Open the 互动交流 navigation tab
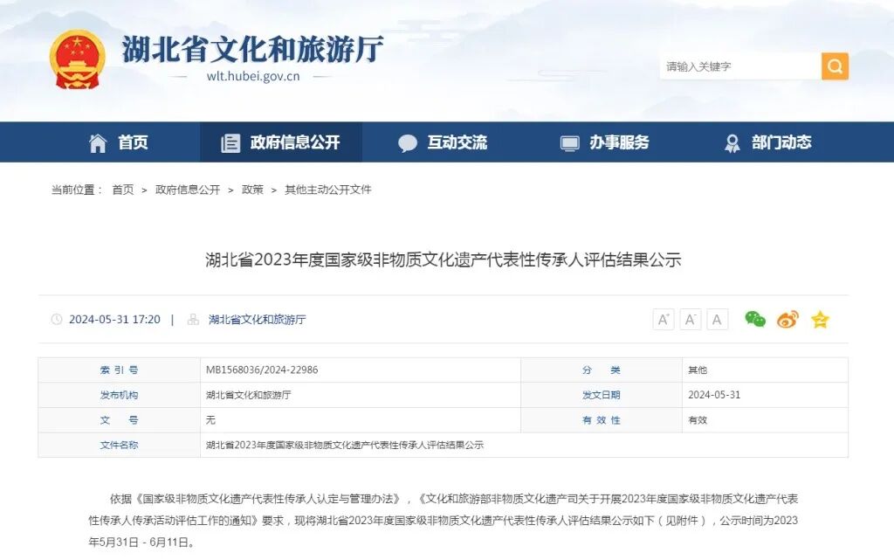 click(x=443, y=142)
